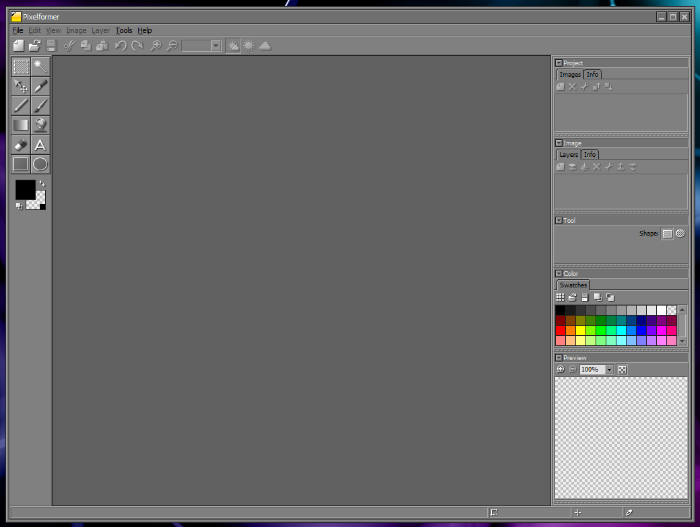Select the Move tool
The image size is (700, 527).
(21, 86)
